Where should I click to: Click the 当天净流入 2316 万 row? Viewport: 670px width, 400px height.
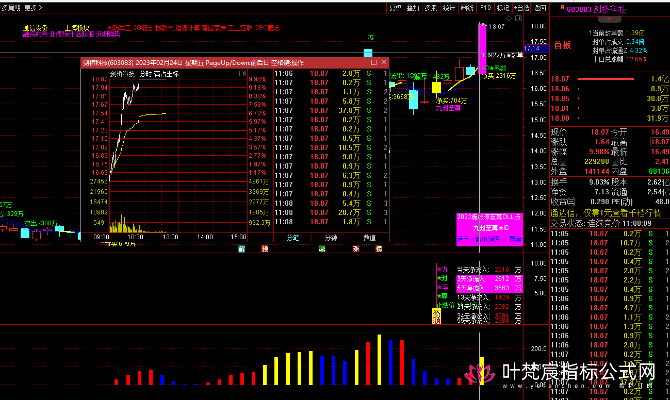click(x=489, y=270)
